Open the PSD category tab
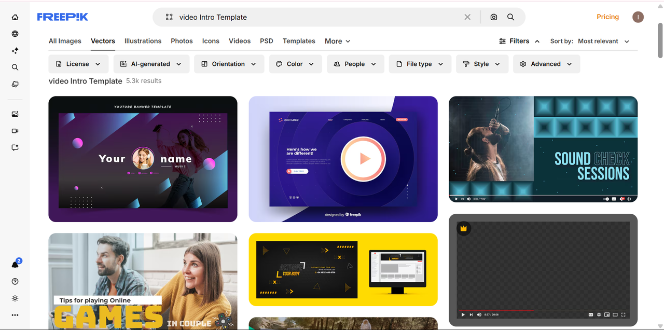The width and height of the screenshot is (664, 330). pyautogui.click(x=266, y=40)
